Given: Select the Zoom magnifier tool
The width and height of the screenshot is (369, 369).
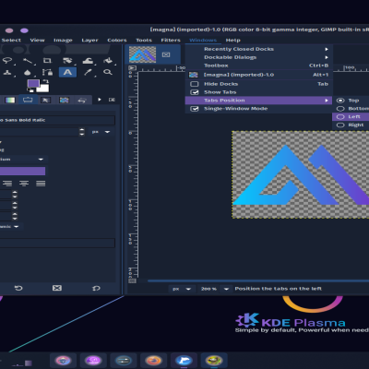Looking at the screenshot, I should tap(108, 72).
